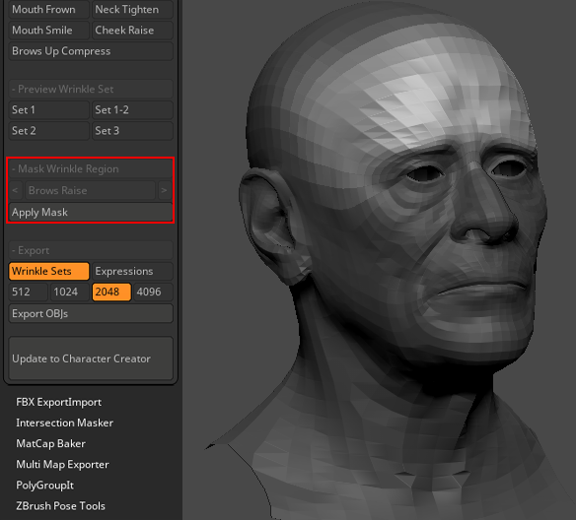This screenshot has width=576, height=520.
Task: Click the Mask Wrinkle Region header
Action: click(91, 168)
